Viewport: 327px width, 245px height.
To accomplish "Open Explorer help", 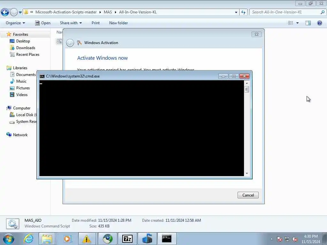I will [319, 23].
